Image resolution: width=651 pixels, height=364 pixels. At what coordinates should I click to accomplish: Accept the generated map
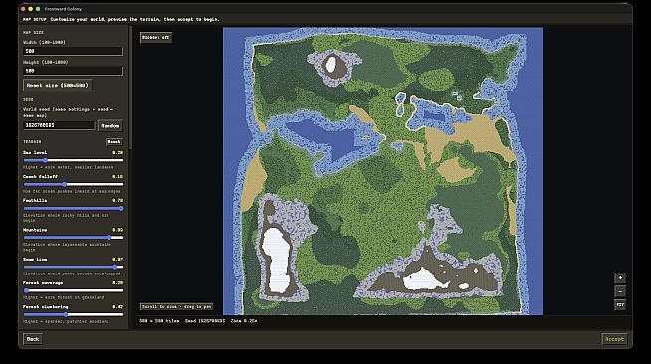pos(614,339)
